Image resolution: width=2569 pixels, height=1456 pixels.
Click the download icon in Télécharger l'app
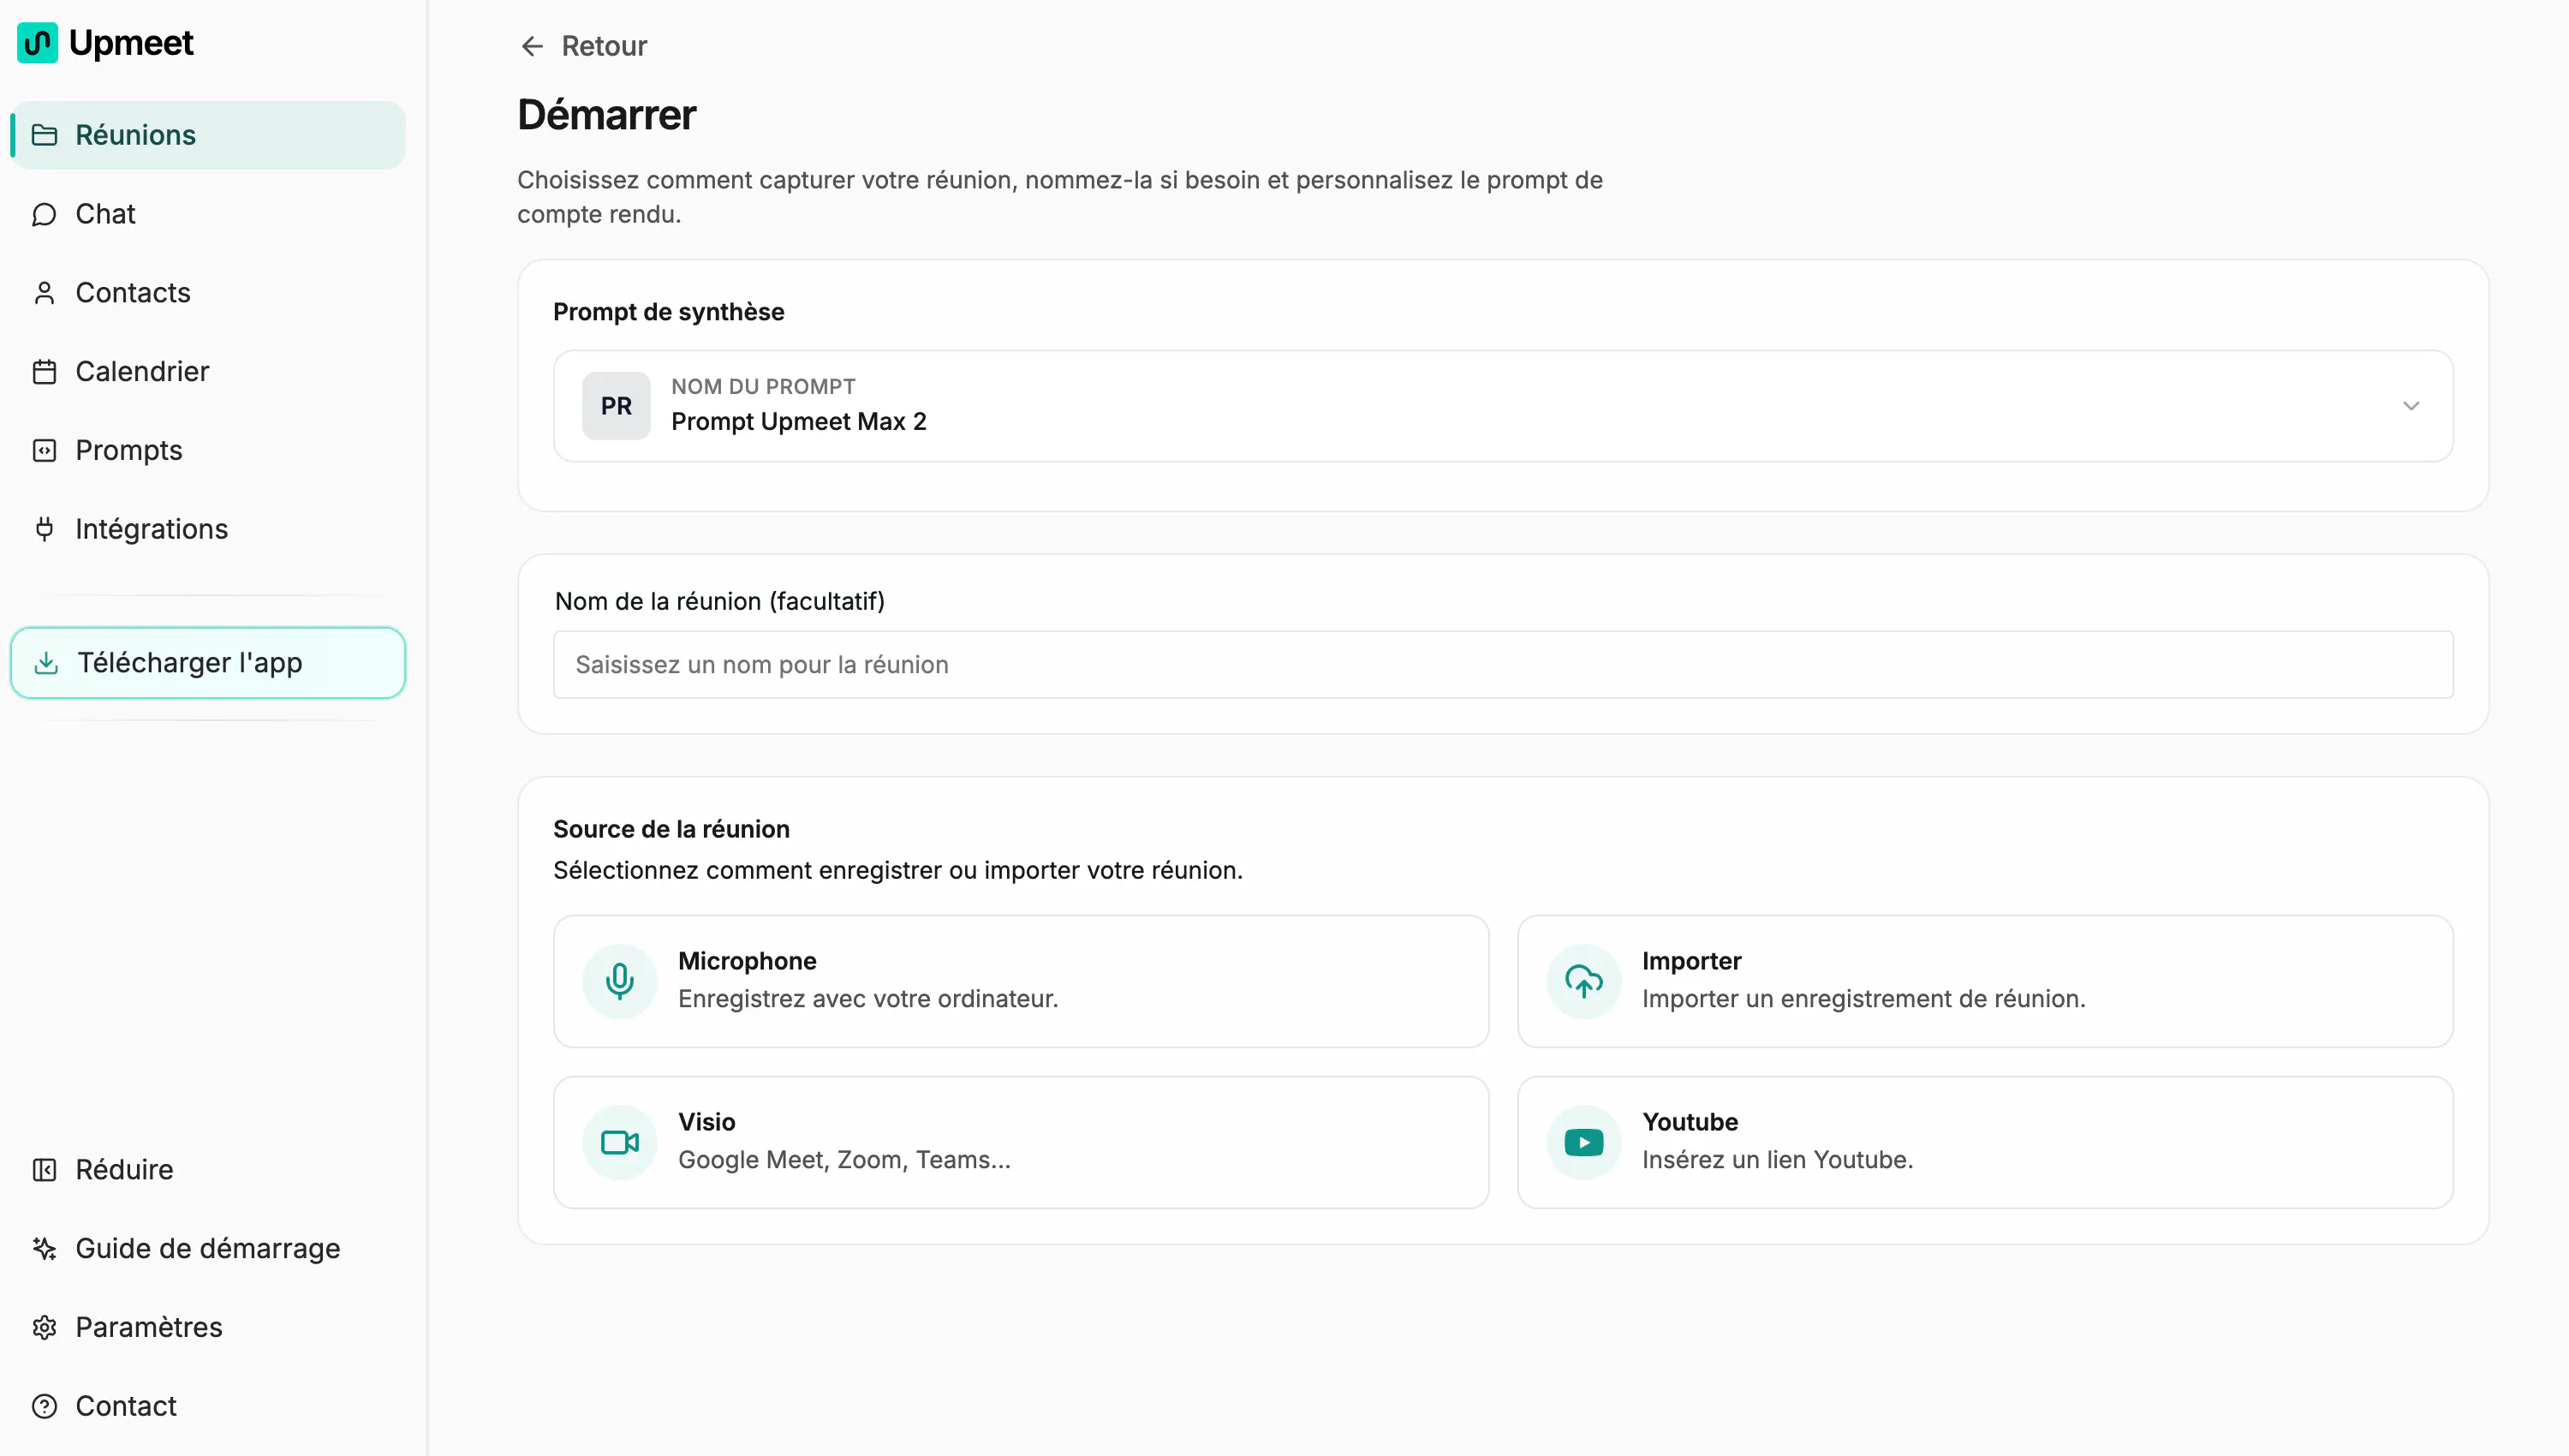46,663
